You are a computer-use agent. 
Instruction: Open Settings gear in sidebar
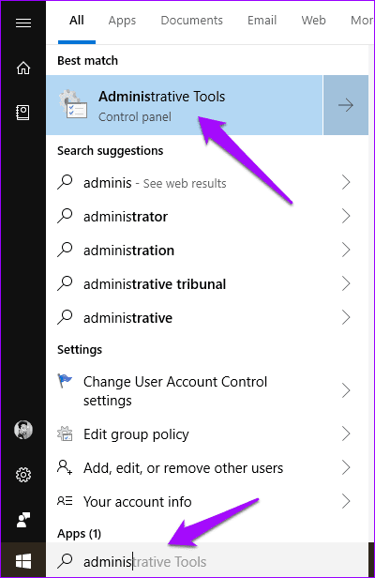tap(23, 475)
